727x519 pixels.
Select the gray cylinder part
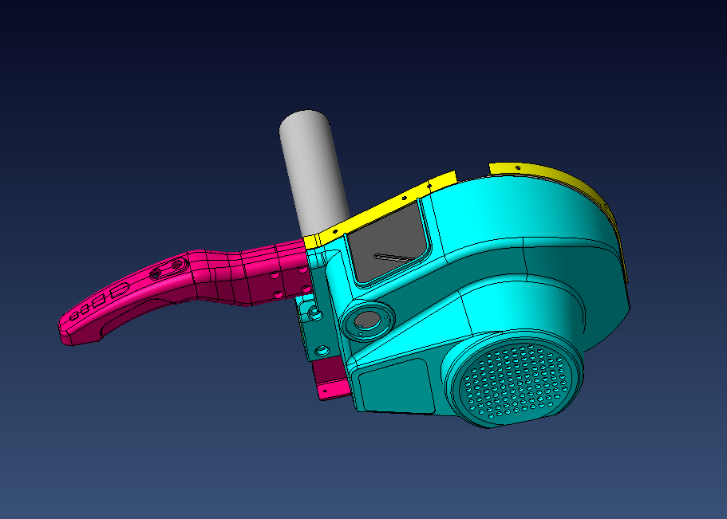click(x=314, y=173)
